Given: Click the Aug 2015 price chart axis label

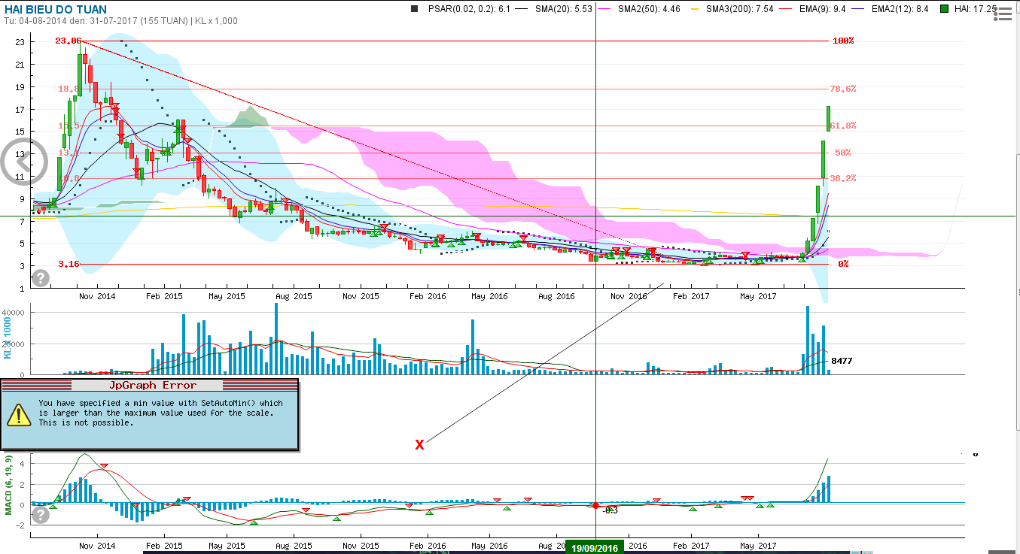Looking at the screenshot, I should (294, 296).
